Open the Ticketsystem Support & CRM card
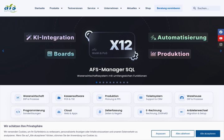 click(x=153, y=98)
